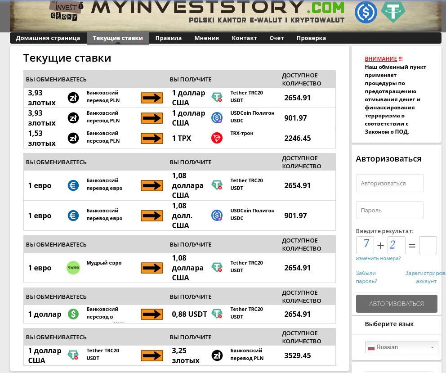
Task: Click Tether icon in the 0,88 USDT row
Action: (217, 314)
